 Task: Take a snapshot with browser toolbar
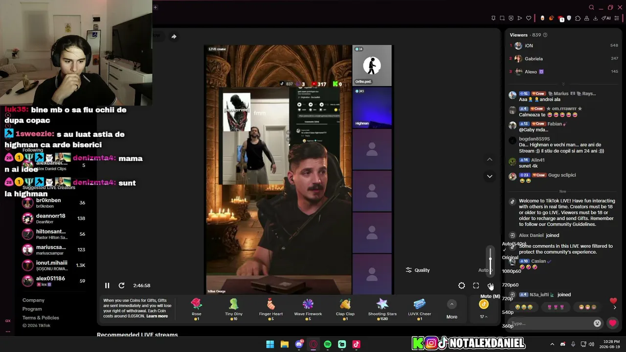point(502,18)
